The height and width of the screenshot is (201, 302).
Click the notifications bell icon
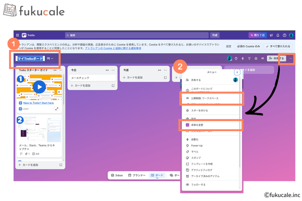pyautogui.click(x=278, y=35)
